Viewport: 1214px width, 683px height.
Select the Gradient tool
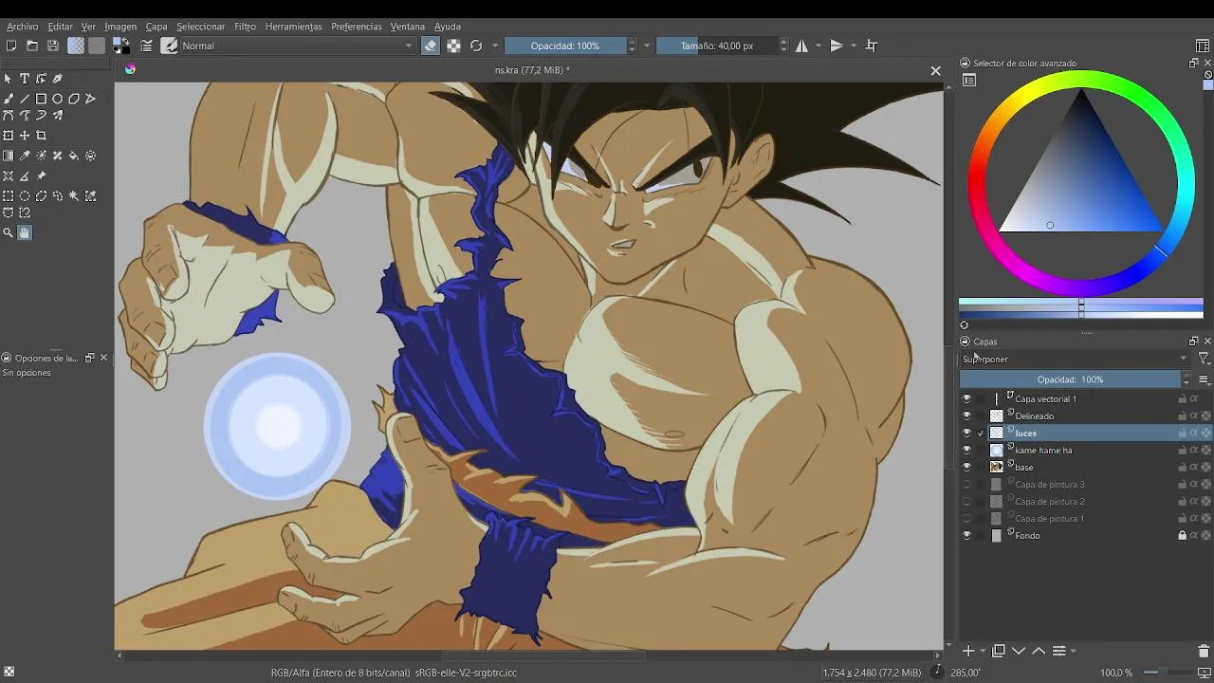tap(9, 156)
